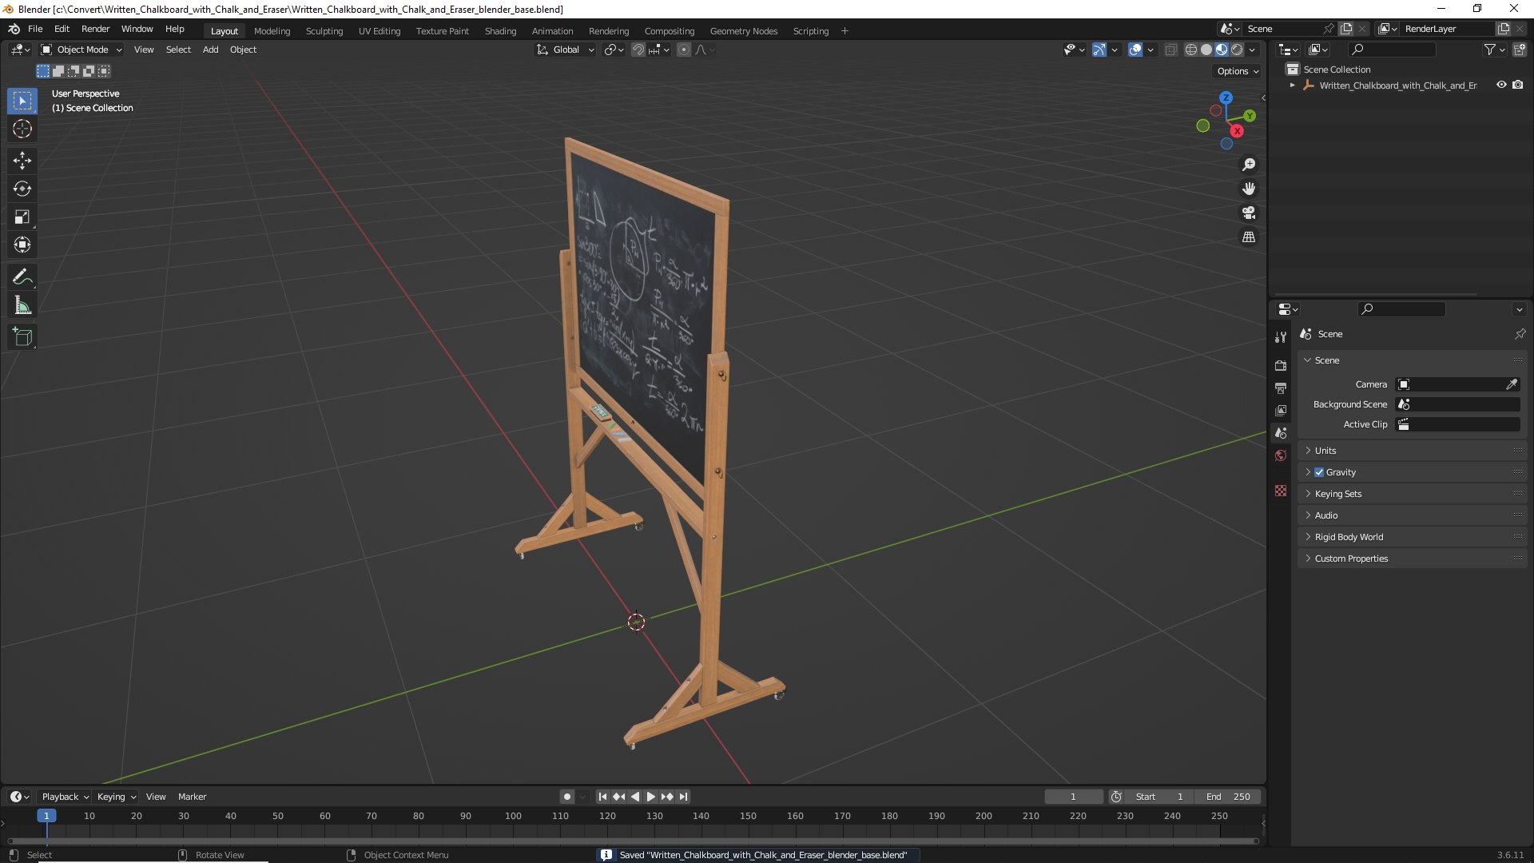Select the Measure ruler tool
The height and width of the screenshot is (863, 1534).
click(22, 304)
